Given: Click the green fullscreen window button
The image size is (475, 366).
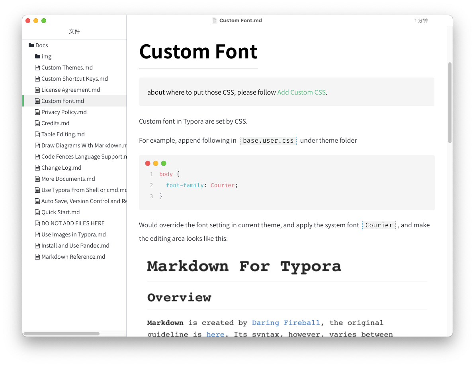Looking at the screenshot, I should [x=44, y=21].
